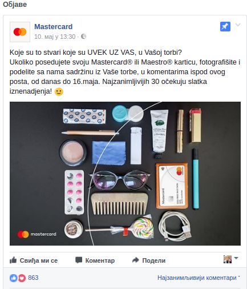247x289 pixels.
Task: Share the post via Подели
Action: pos(149,260)
